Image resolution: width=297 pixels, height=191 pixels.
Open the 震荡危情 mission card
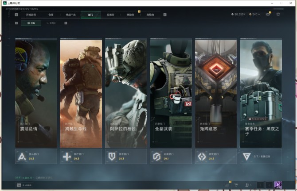[36, 93]
